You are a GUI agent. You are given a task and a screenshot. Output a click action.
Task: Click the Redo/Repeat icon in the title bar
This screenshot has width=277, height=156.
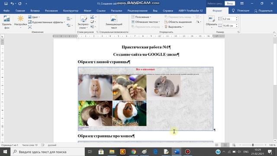pos(20,3)
